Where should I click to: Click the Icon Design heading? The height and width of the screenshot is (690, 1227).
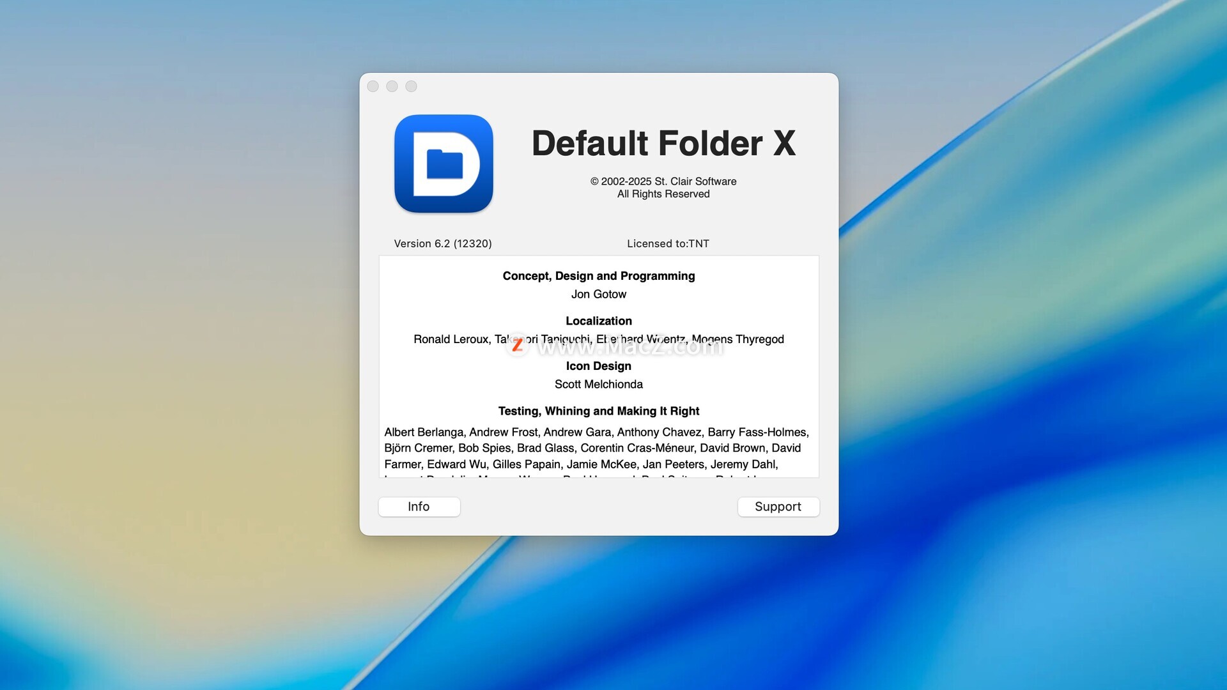(599, 366)
